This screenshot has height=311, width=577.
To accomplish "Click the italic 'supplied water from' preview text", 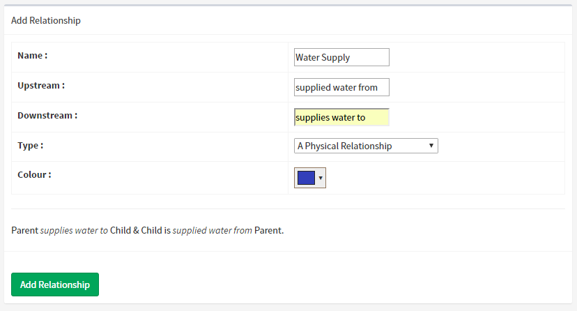I will [213, 230].
